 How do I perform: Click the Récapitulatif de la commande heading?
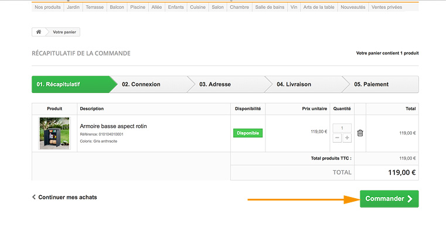tap(81, 53)
